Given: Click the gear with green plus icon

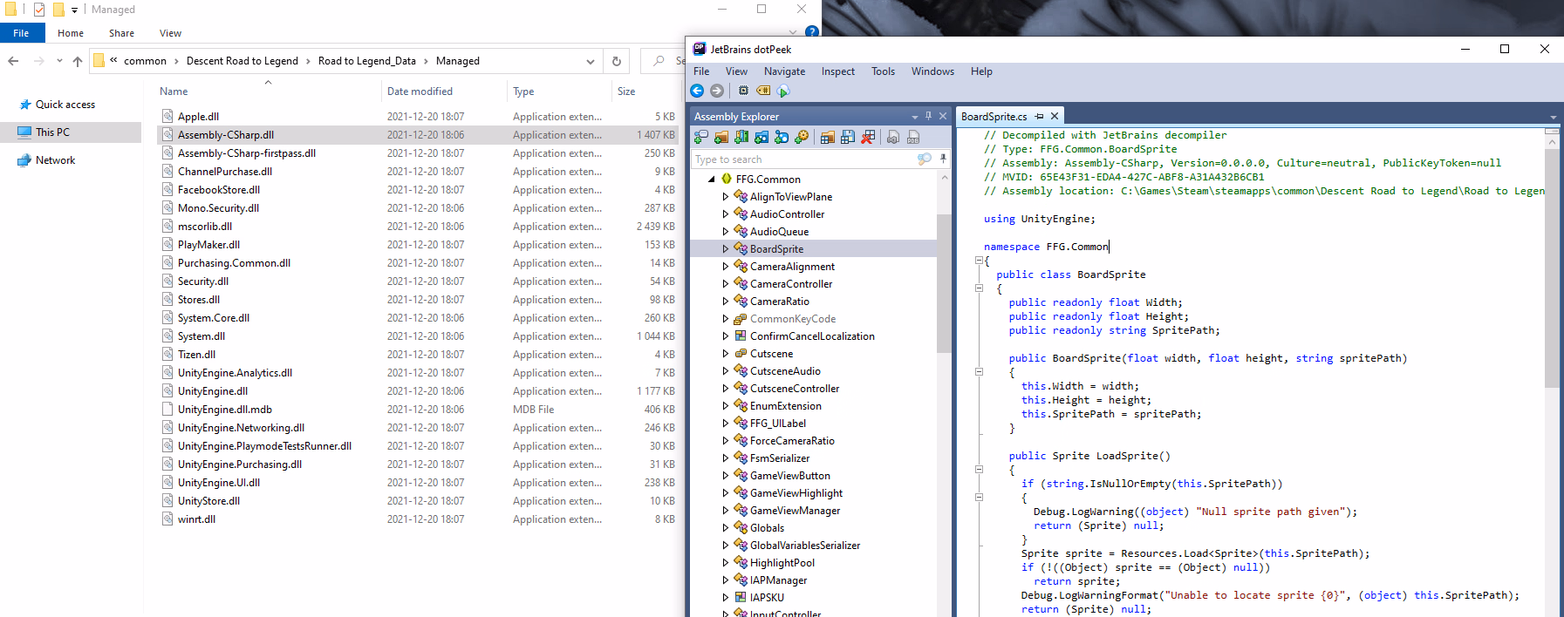Looking at the screenshot, I should point(802,137).
